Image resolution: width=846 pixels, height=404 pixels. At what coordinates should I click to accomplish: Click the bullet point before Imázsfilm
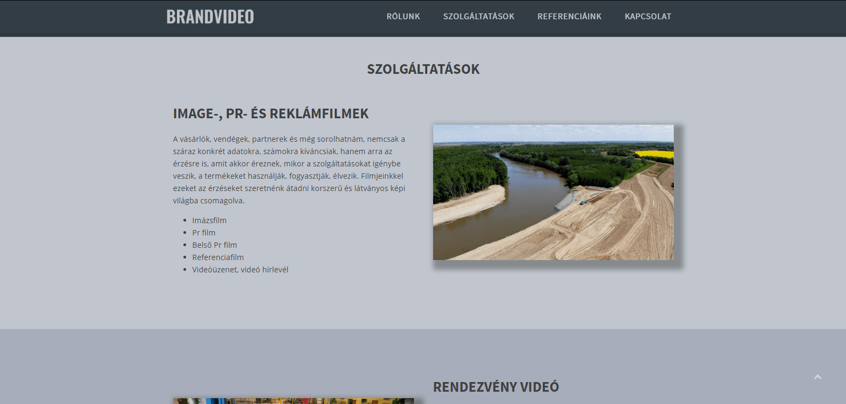pyautogui.click(x=184, y=220)
